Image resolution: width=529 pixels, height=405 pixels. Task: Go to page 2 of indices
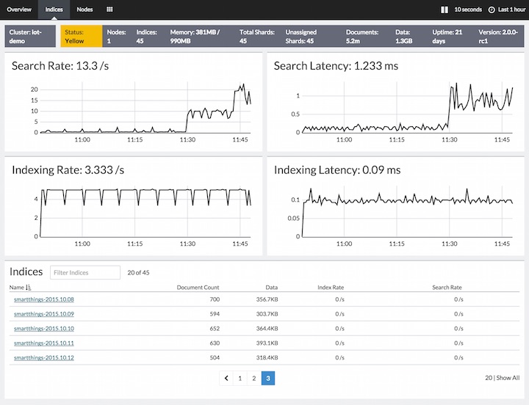click(x=253, y=378)
